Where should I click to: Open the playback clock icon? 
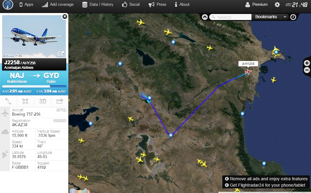click(293, 17)
